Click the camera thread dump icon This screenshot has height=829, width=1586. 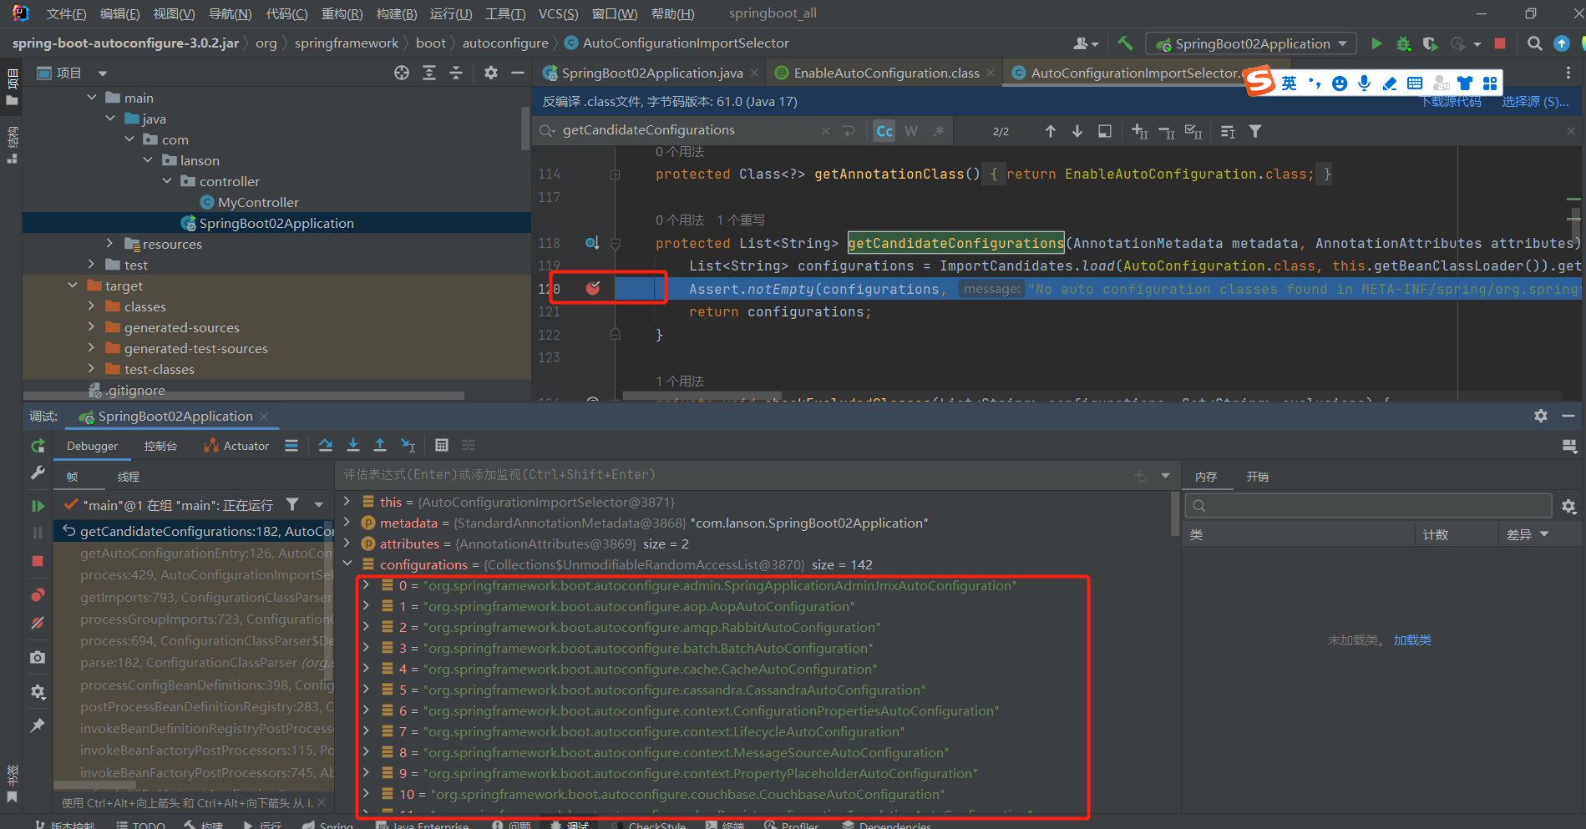pos(38,658)
